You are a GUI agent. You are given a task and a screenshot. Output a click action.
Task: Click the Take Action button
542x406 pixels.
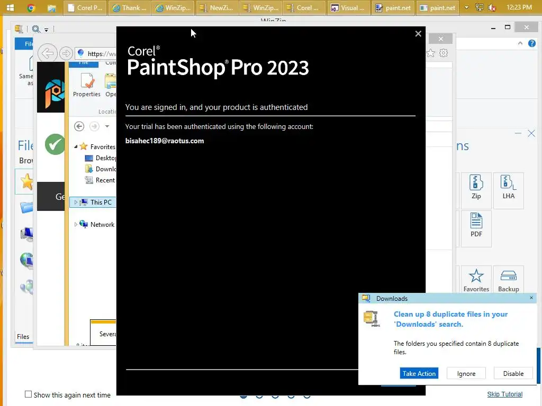tap(419, 373)
